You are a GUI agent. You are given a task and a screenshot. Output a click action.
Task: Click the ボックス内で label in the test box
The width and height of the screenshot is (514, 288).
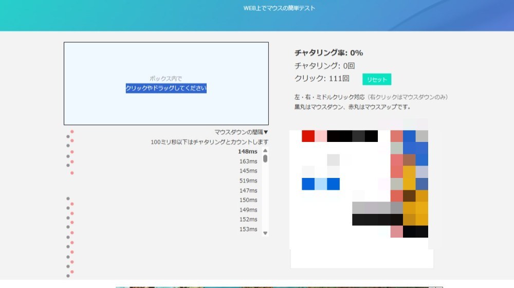tap(166, 78)
